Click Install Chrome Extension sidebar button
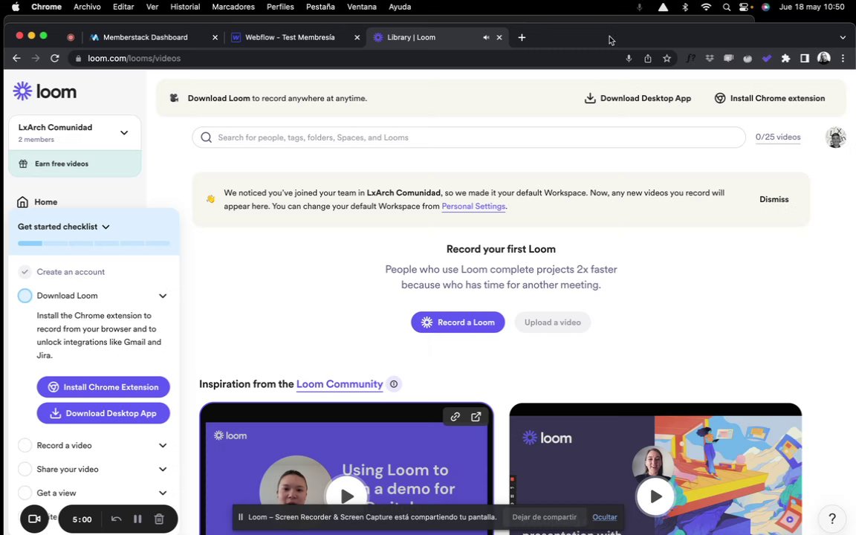The height and width of the screenshot is (535, 856). 103,387
